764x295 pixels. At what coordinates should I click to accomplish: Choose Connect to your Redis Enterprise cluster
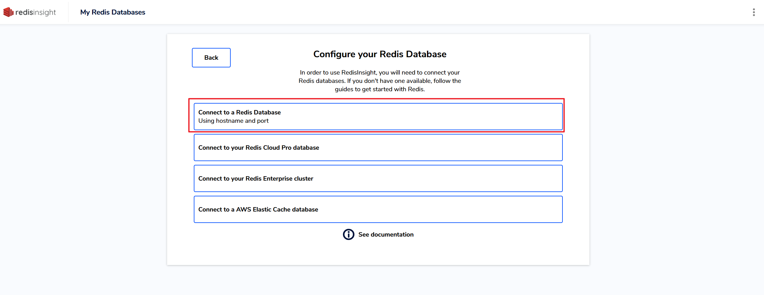coord(378,178)
